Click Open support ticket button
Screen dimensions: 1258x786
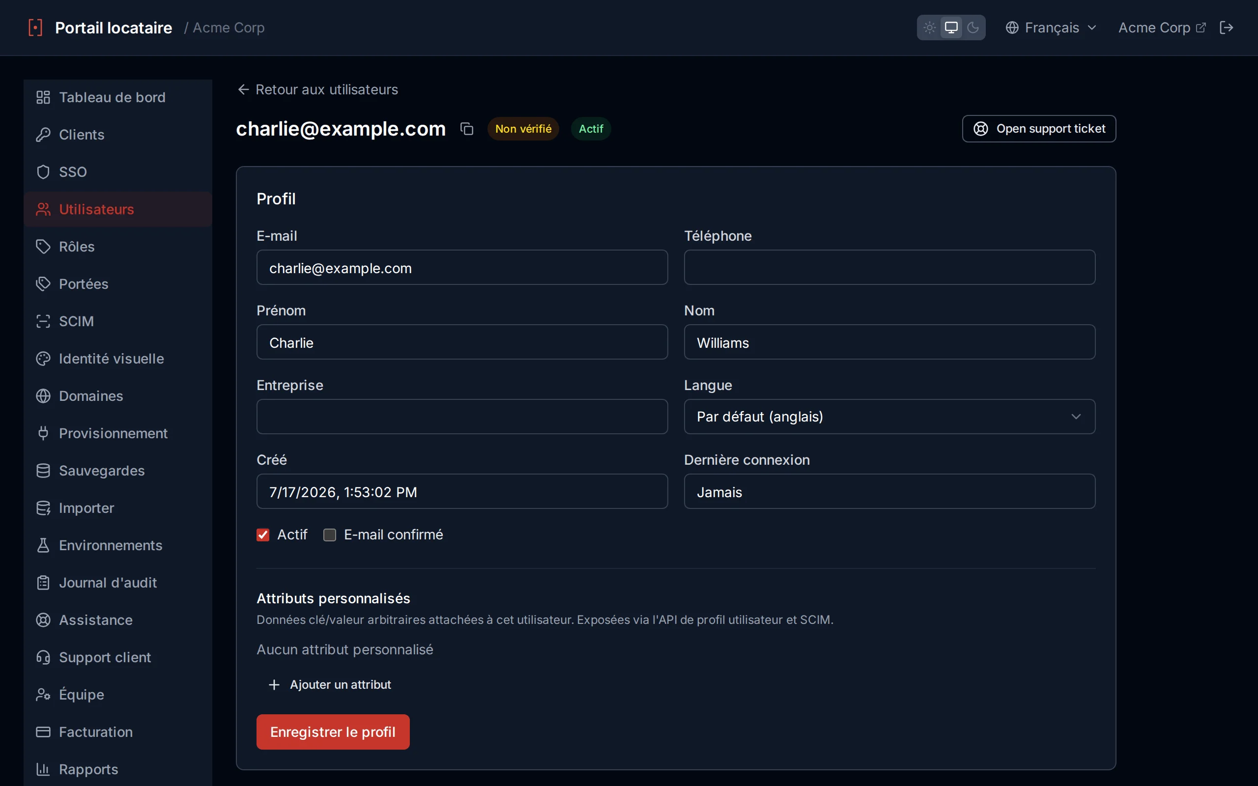[1039, 128]
